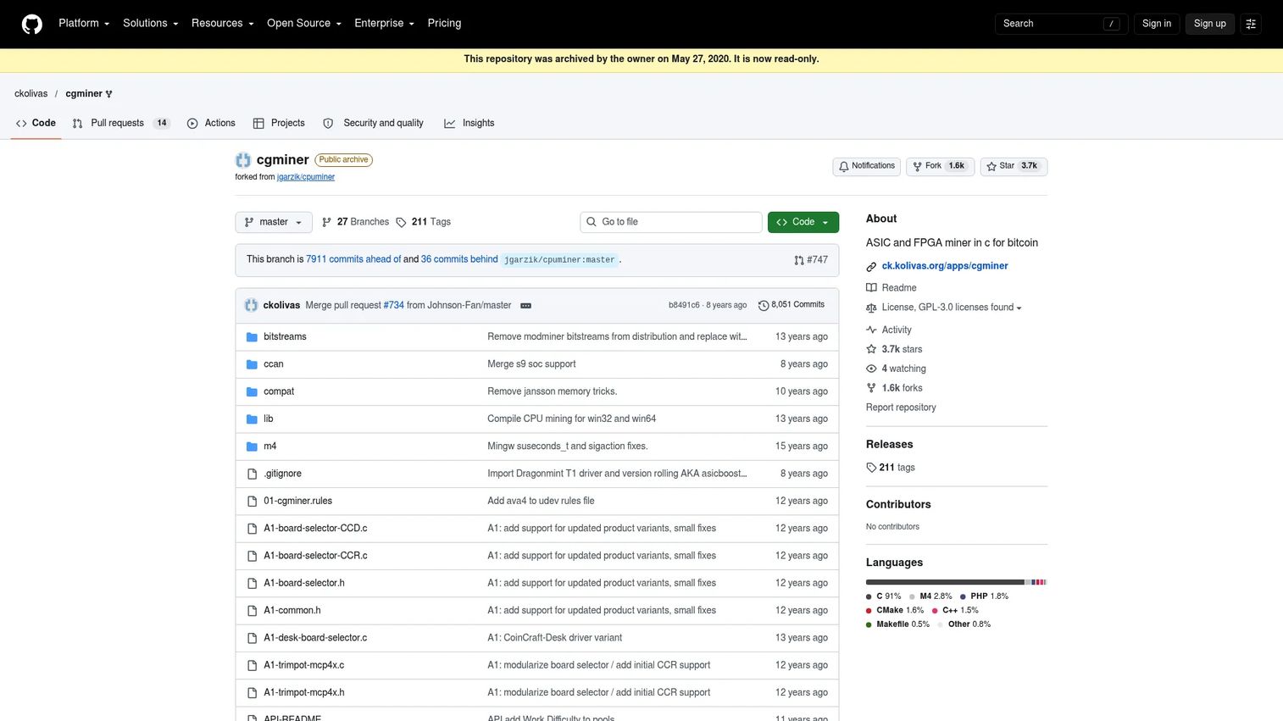Switch to the Actions tab
Viewport: 1283px width, 721px height.
point(211,124)
